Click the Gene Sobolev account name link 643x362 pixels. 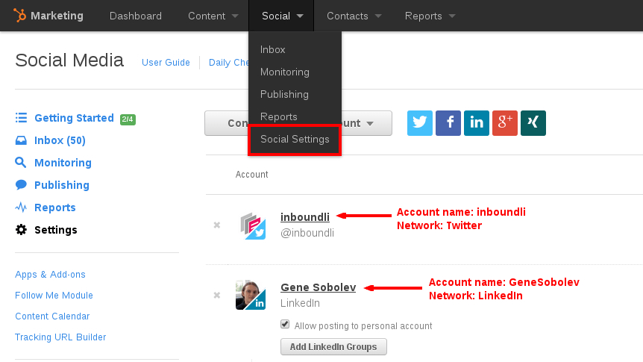(319, 287)
